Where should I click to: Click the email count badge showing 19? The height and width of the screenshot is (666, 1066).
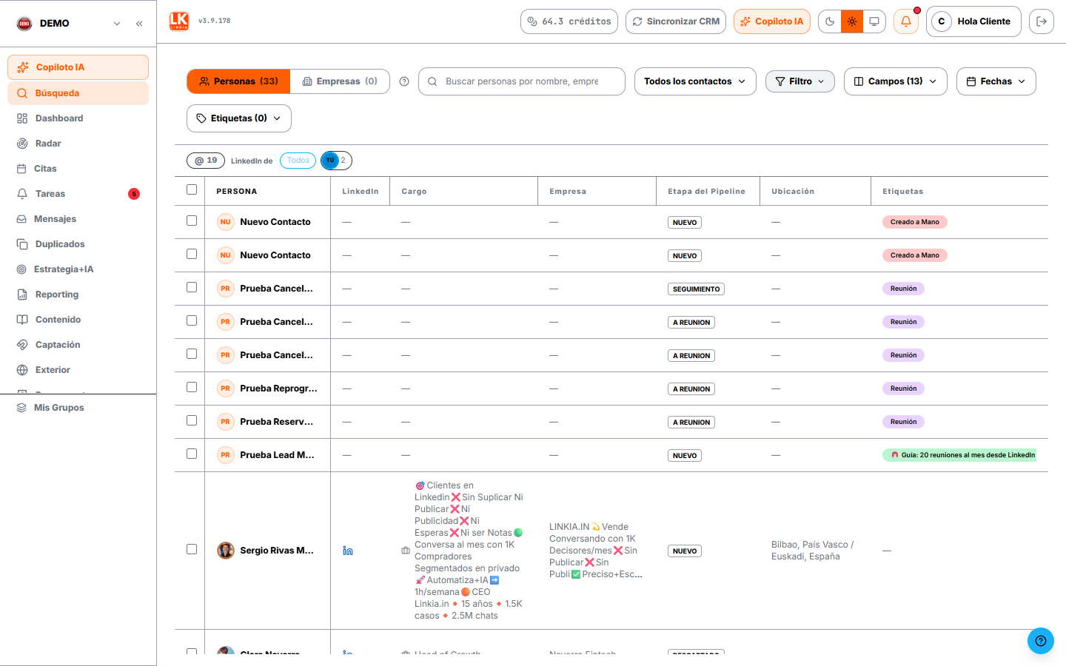[206, 161]
